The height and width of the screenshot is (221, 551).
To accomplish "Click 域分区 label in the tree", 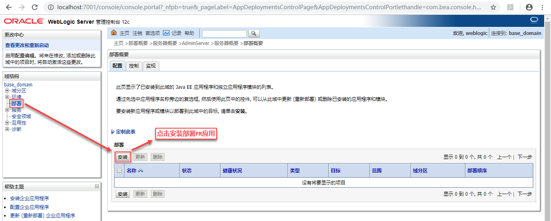I will pyautogui.click(x=19, y=91).
